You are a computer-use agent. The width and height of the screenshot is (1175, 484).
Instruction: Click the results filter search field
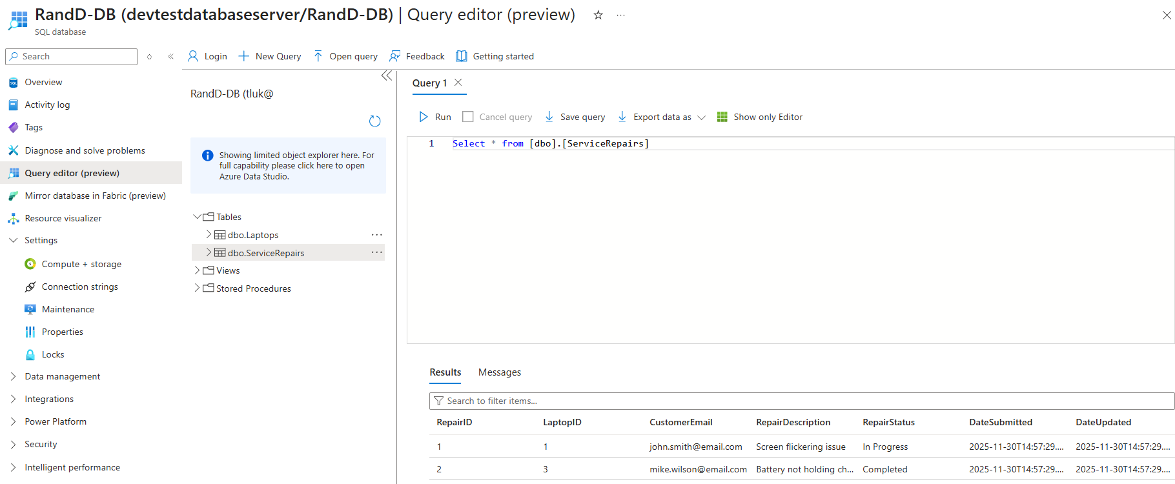[801, 401]
